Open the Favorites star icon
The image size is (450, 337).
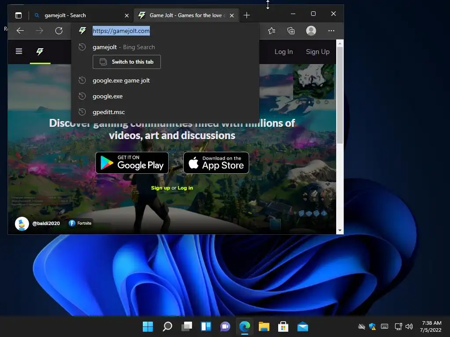(272, 31)
